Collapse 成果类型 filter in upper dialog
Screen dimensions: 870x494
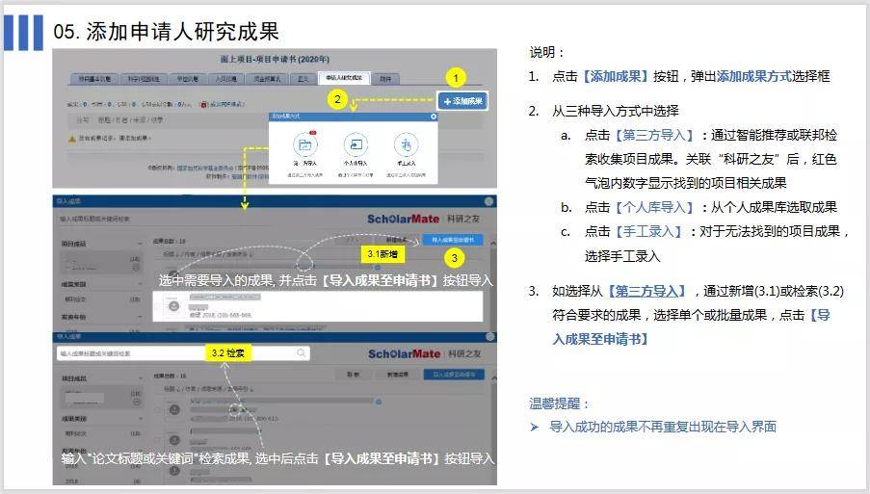[x=140, y=284]
